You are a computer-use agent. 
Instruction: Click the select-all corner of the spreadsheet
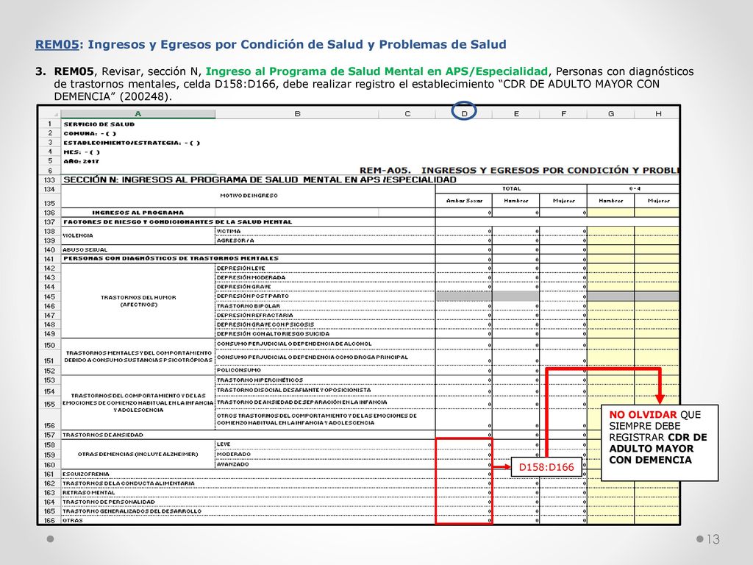(x=50, y=114)
